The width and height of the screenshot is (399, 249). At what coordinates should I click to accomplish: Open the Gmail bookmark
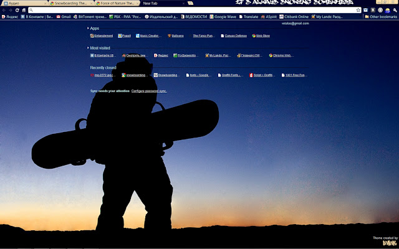point(64,17)
